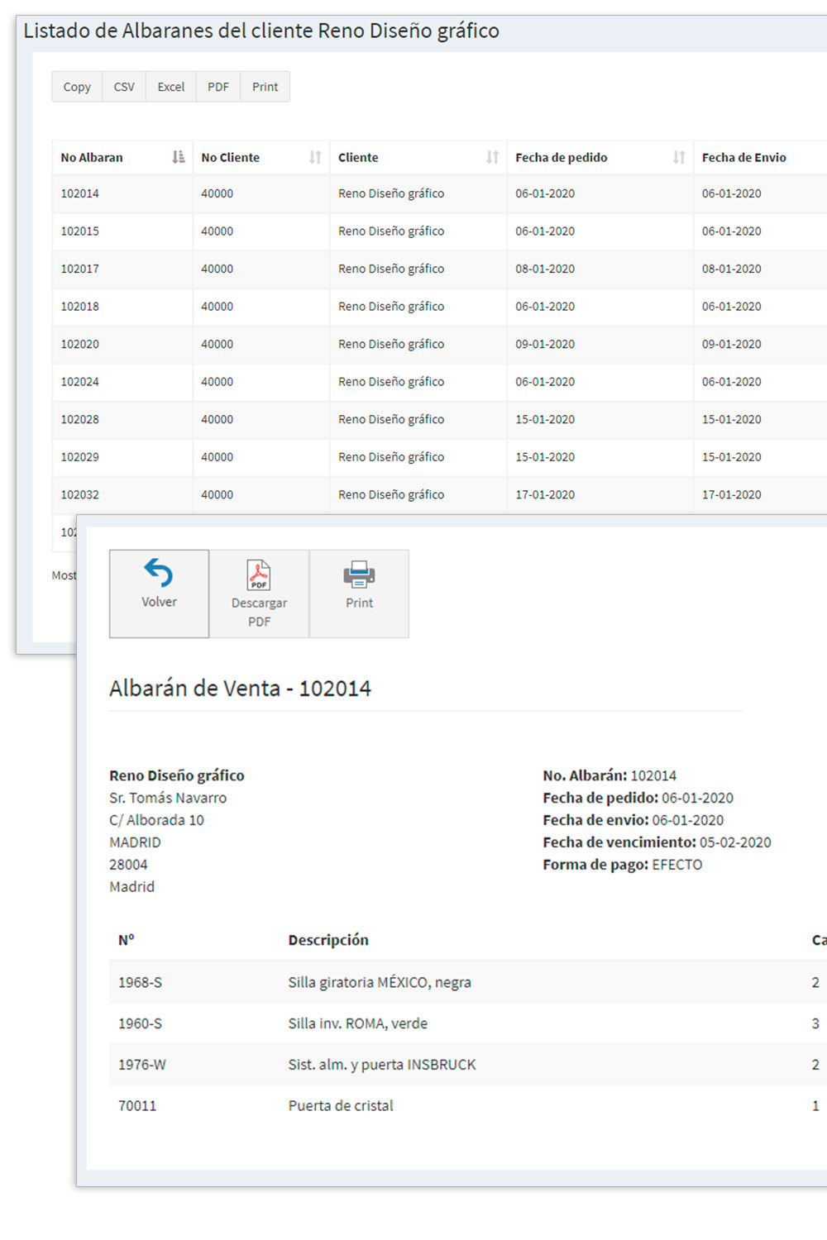Select albarán 102020 row

tap(79, 344)
